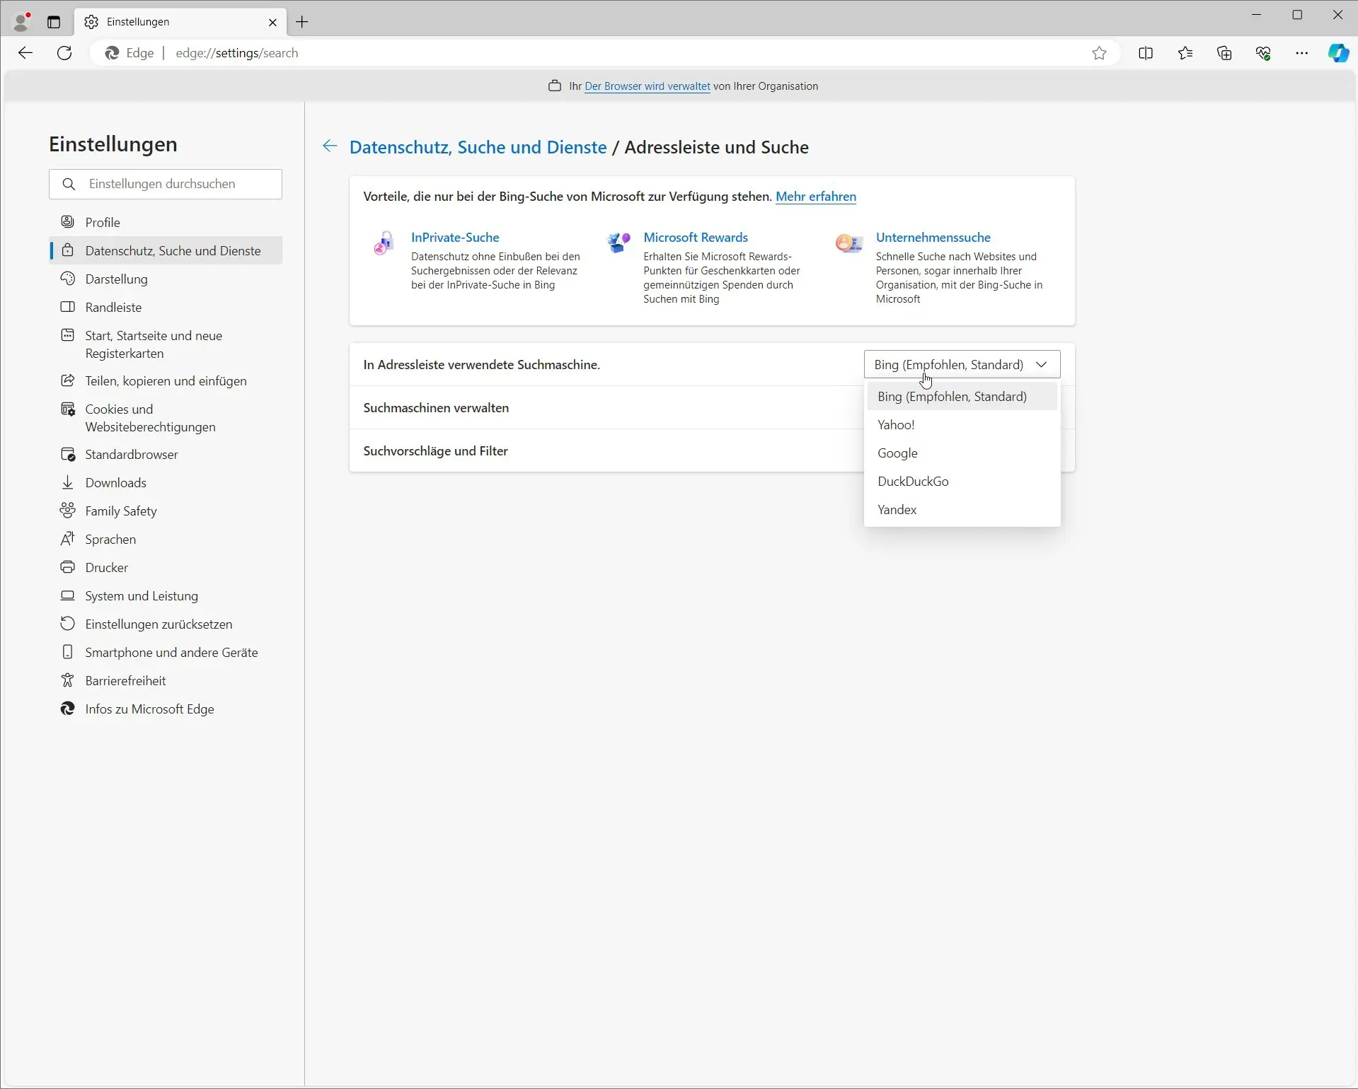This screenshot has height=1089, width=1358.
Task: Open the split screen view icon
Action: click(x=1146, y=53)
